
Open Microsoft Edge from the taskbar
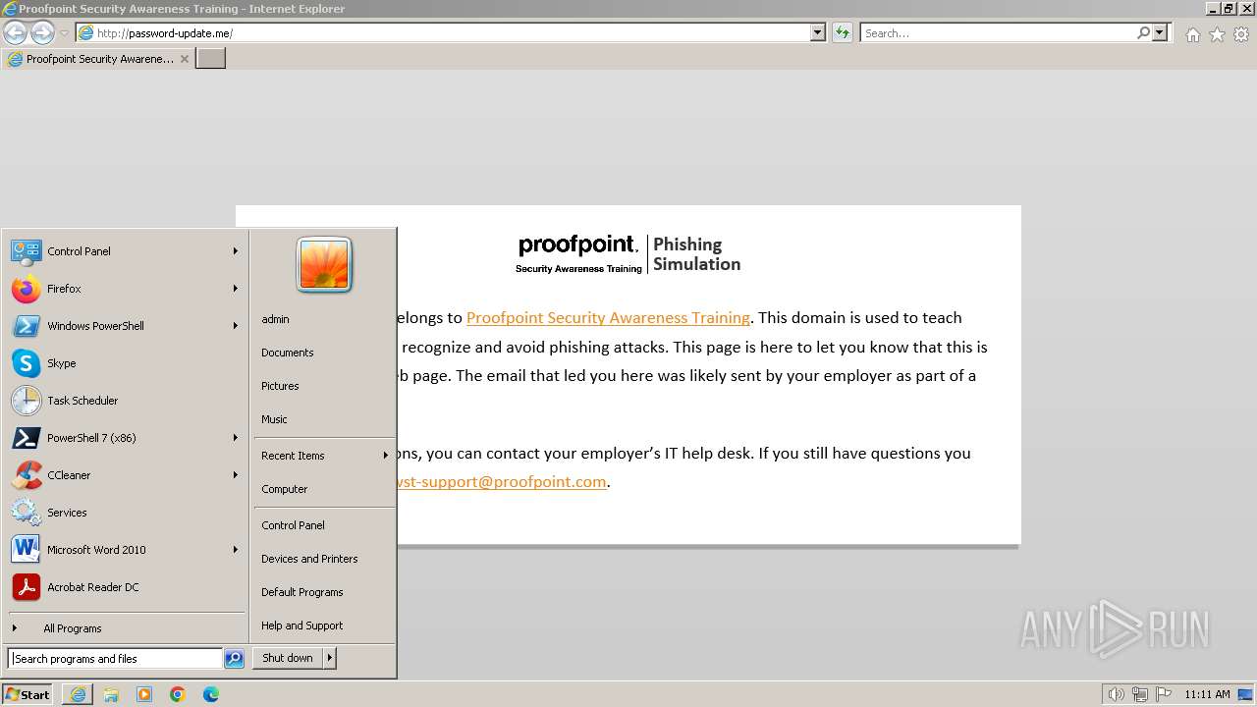[211, 694]
